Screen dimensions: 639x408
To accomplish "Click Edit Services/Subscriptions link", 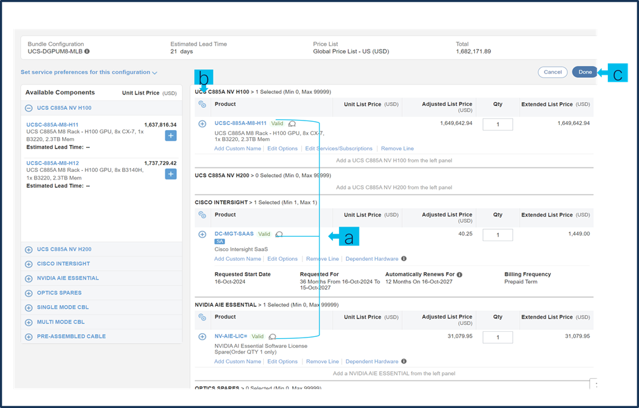I will pyautogui.click(x=339, y=148).
